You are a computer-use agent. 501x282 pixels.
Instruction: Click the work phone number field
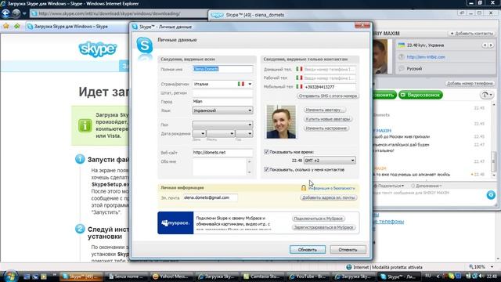[329, 78]
